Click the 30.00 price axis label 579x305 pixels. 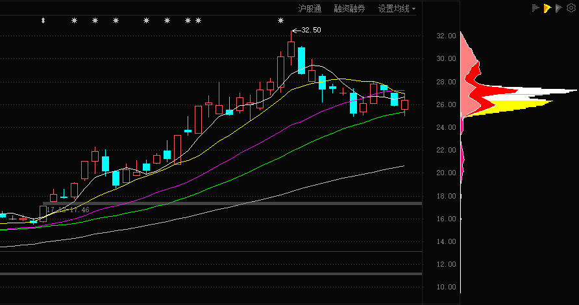tap(446, 58)
